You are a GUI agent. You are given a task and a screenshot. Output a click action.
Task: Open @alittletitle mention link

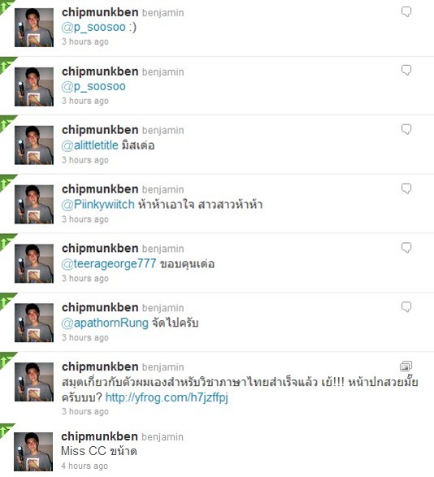click(x=89, y=145)
